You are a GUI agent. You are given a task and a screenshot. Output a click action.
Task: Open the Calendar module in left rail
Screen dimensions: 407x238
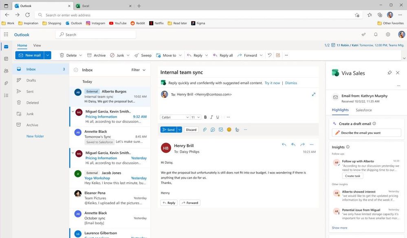click(6, 59)
